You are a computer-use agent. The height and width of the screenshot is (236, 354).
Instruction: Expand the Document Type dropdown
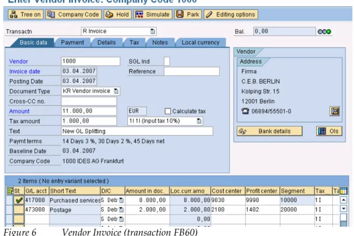116,91
